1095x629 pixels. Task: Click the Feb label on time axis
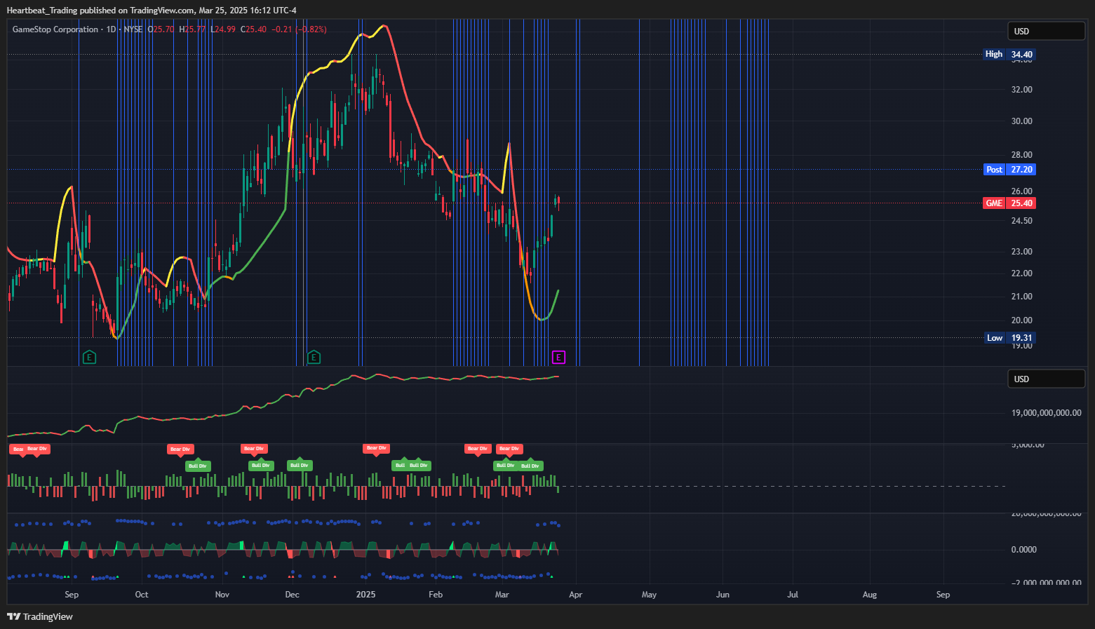pos(436,595)
